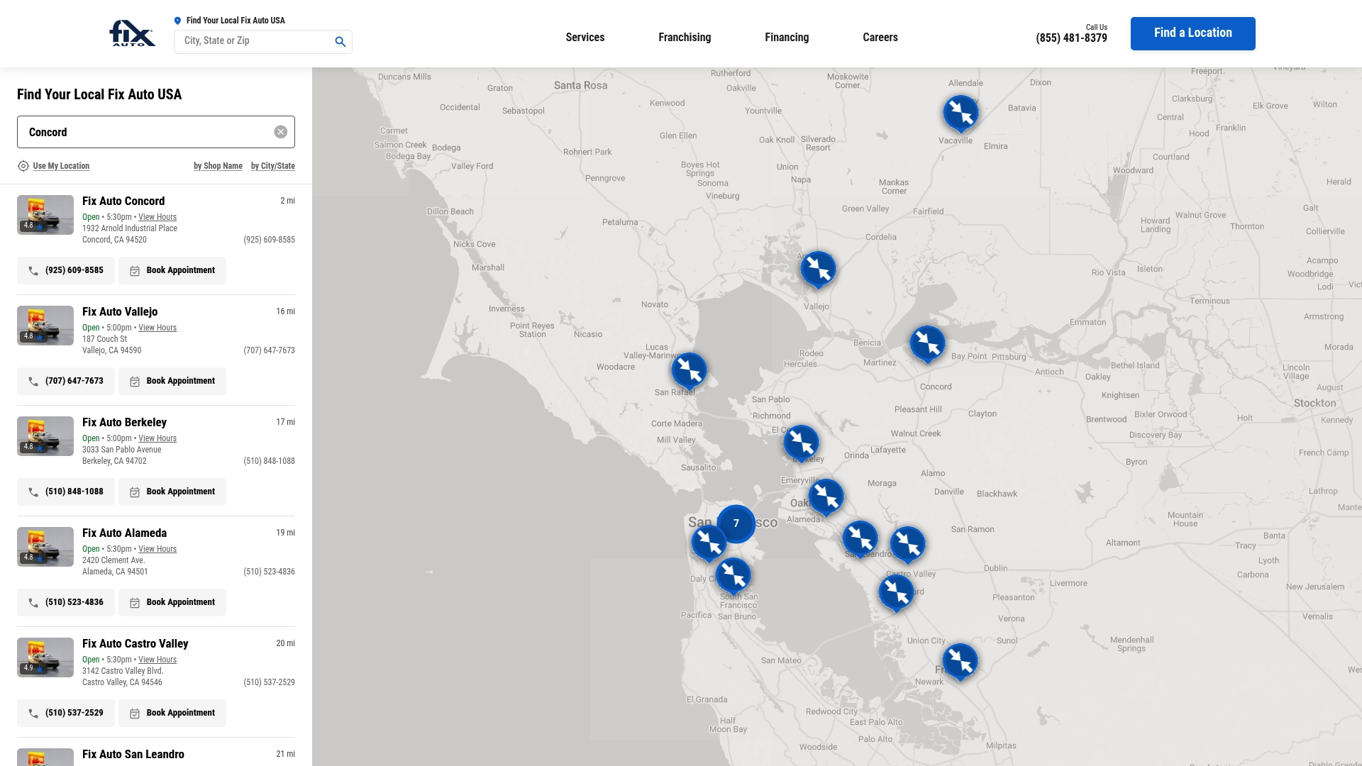Click the right-aligned Vallejo phone (707) 647-7673

[x=269, y=350]
